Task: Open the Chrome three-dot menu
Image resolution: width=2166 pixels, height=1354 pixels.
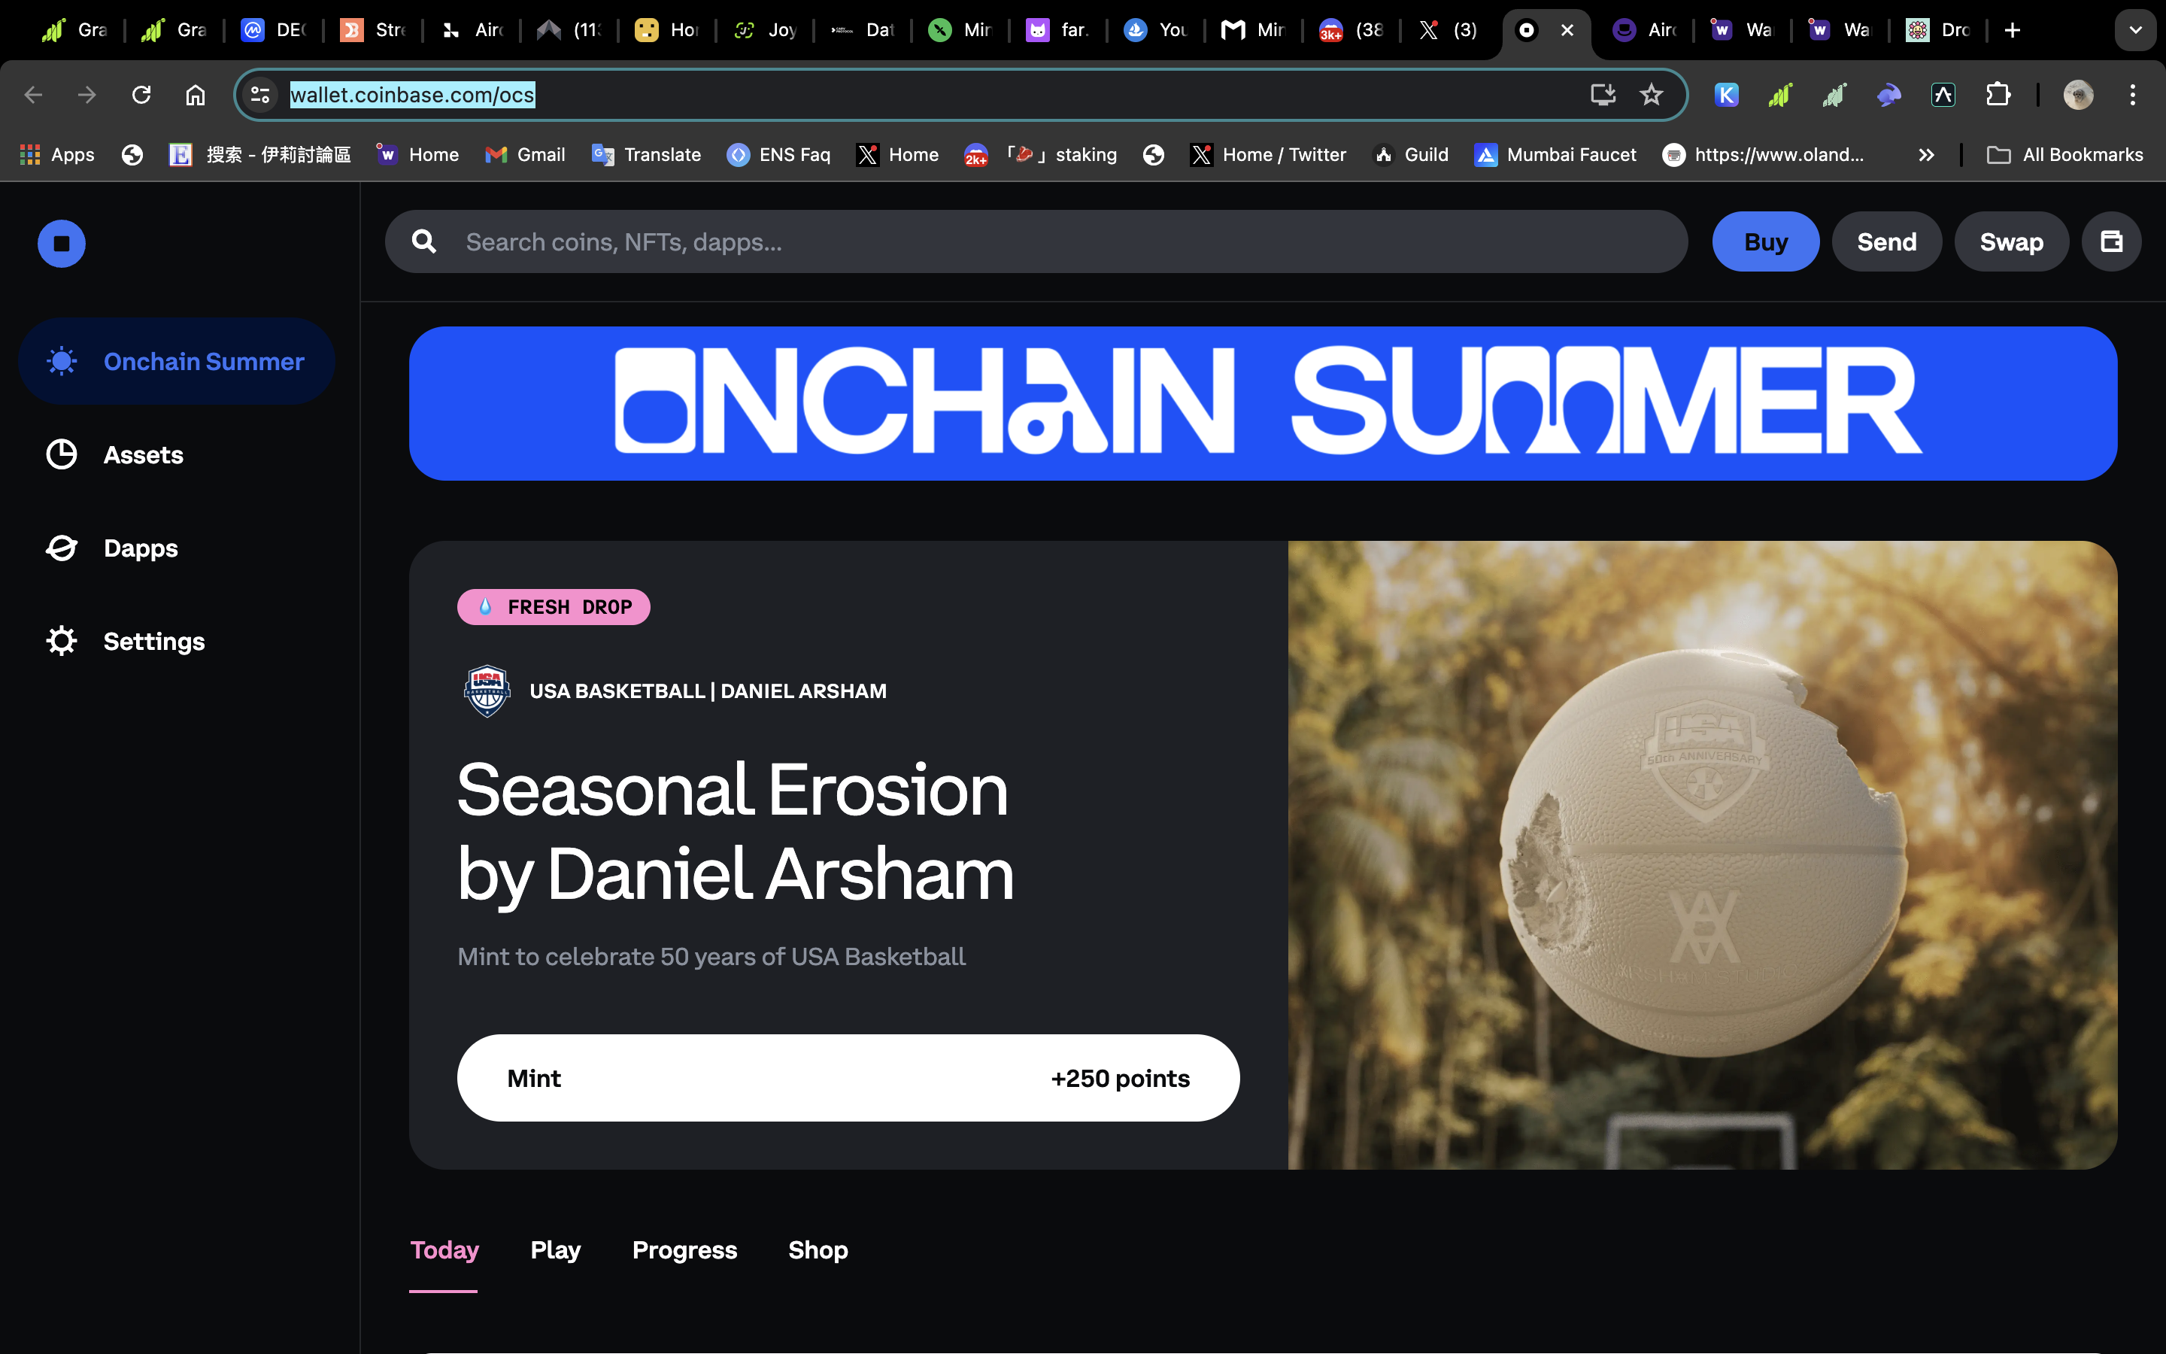Action: (2133, 95)
